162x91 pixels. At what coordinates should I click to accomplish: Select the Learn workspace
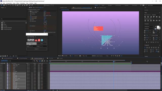(x=103, y=5)
